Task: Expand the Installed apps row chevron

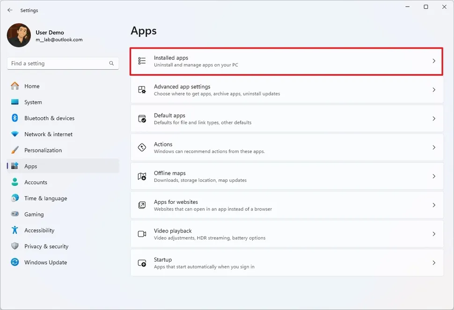Action: (x=433, y=61)
